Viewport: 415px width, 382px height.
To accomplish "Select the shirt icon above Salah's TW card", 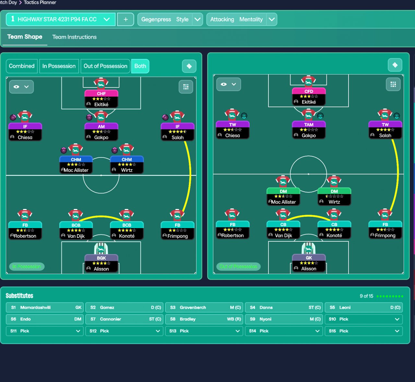I will [x=385, y=114].
